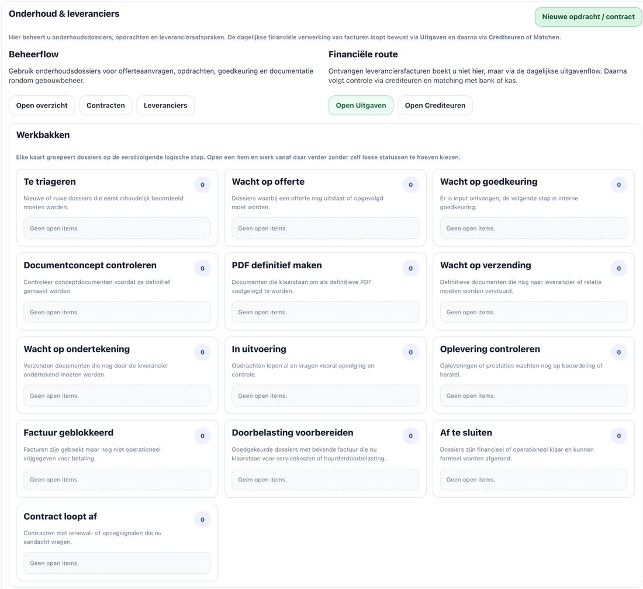Click the count badge on Wacht op ondertekening
This screenshot has height=589, width=643.
202,352
